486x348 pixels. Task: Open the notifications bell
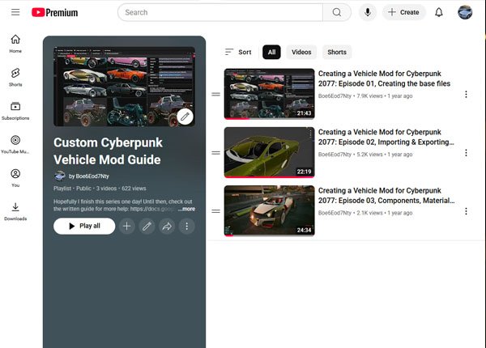point(439,12)
